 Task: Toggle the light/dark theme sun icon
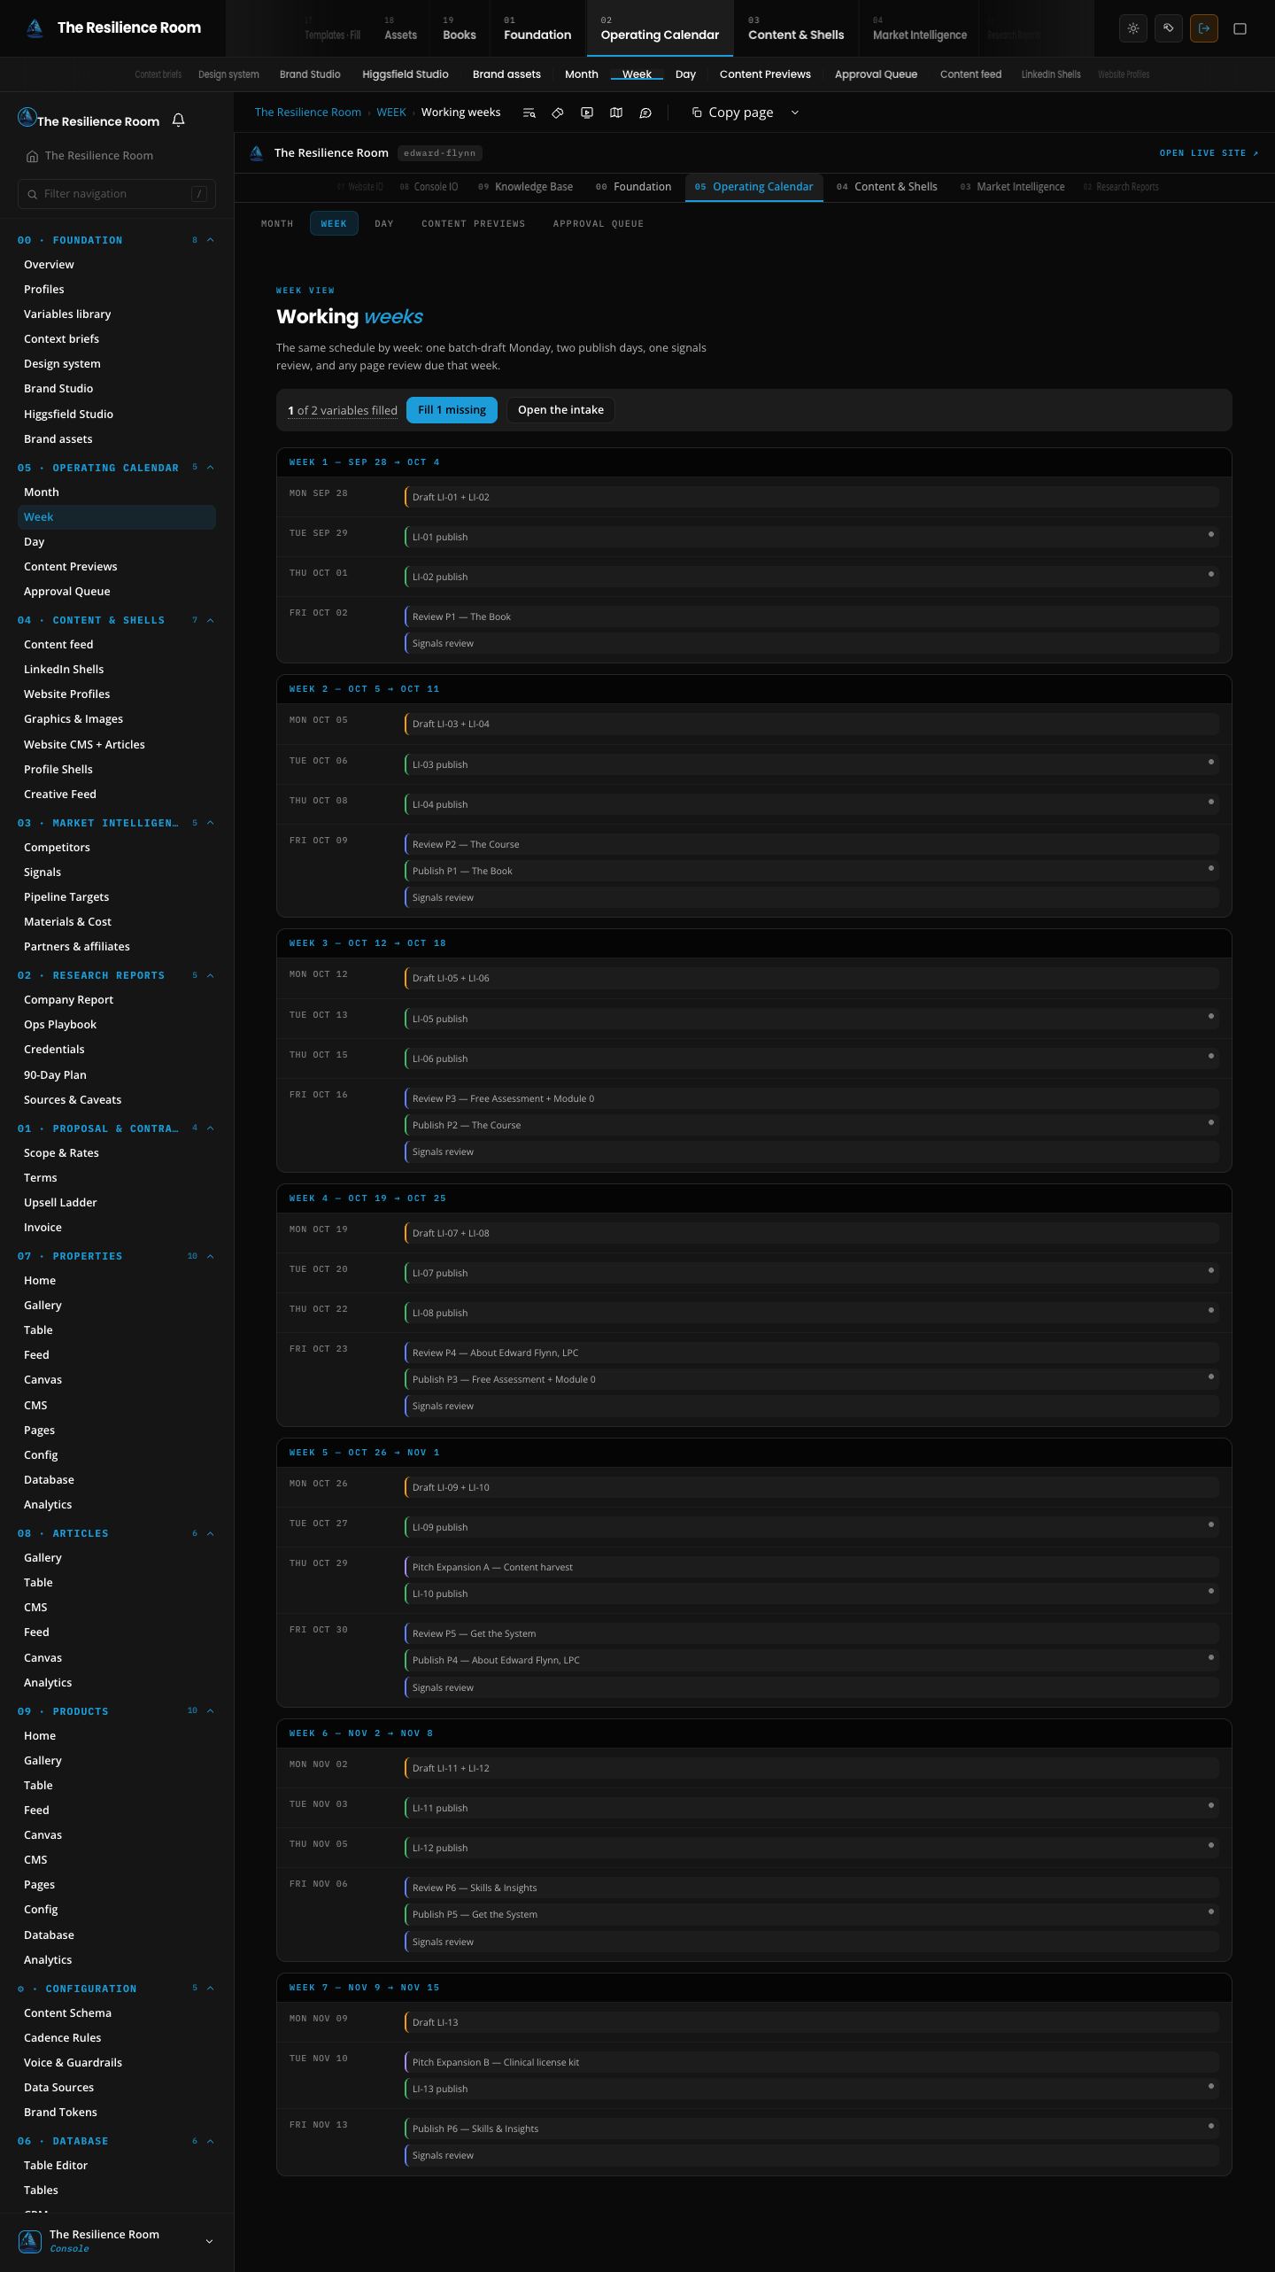pos(1133,28)
